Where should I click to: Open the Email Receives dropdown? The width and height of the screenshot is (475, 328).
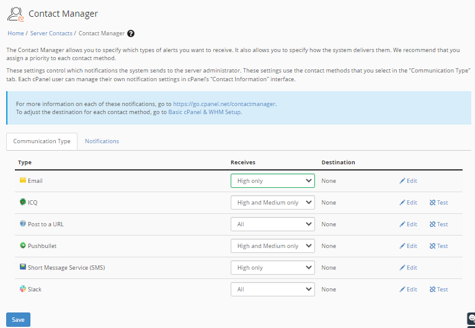(272, 181)
